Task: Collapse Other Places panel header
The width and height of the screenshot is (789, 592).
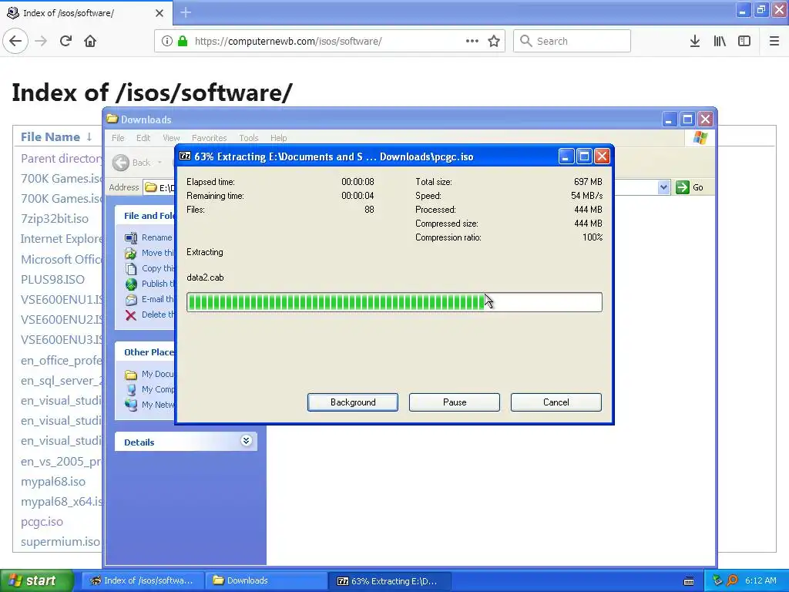Action: (x=145, y=351)
